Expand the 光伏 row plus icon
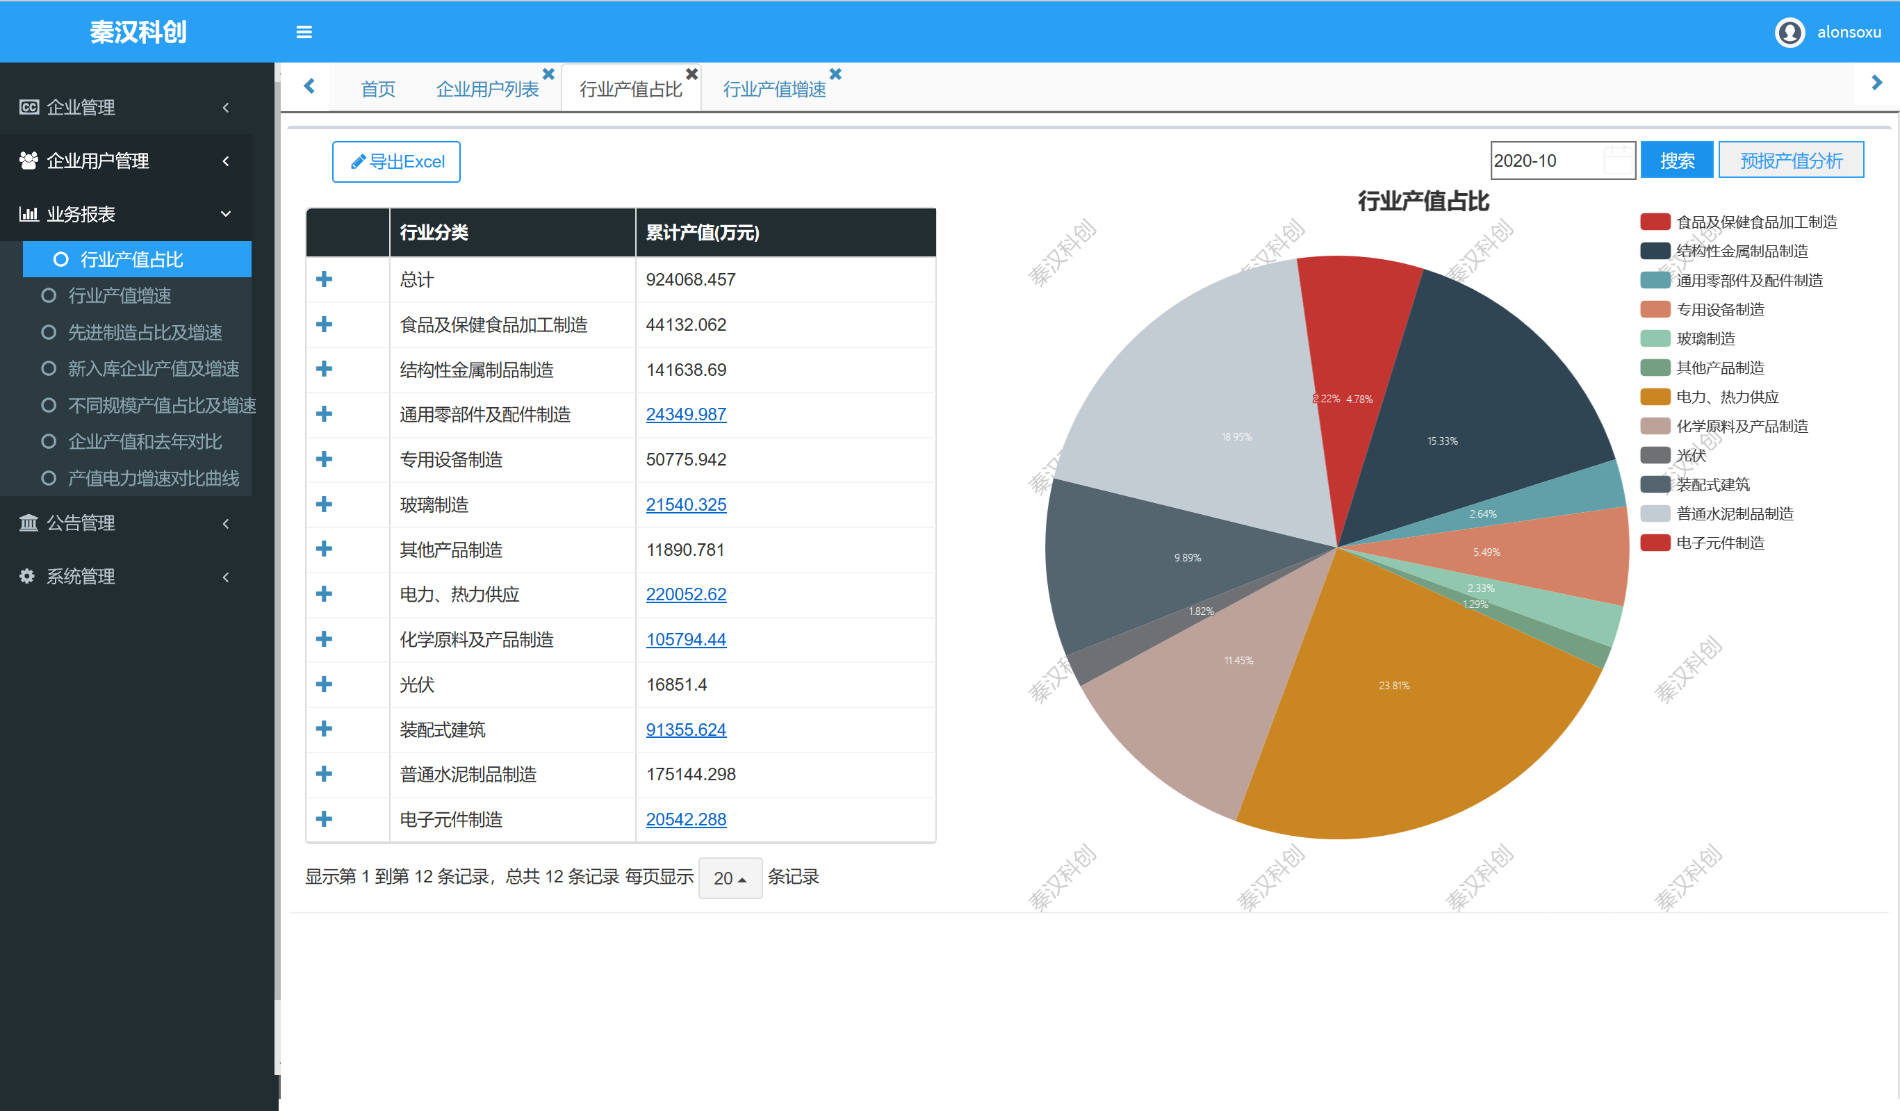Viewport: 1900px width, 1111px height. point(325,684)
